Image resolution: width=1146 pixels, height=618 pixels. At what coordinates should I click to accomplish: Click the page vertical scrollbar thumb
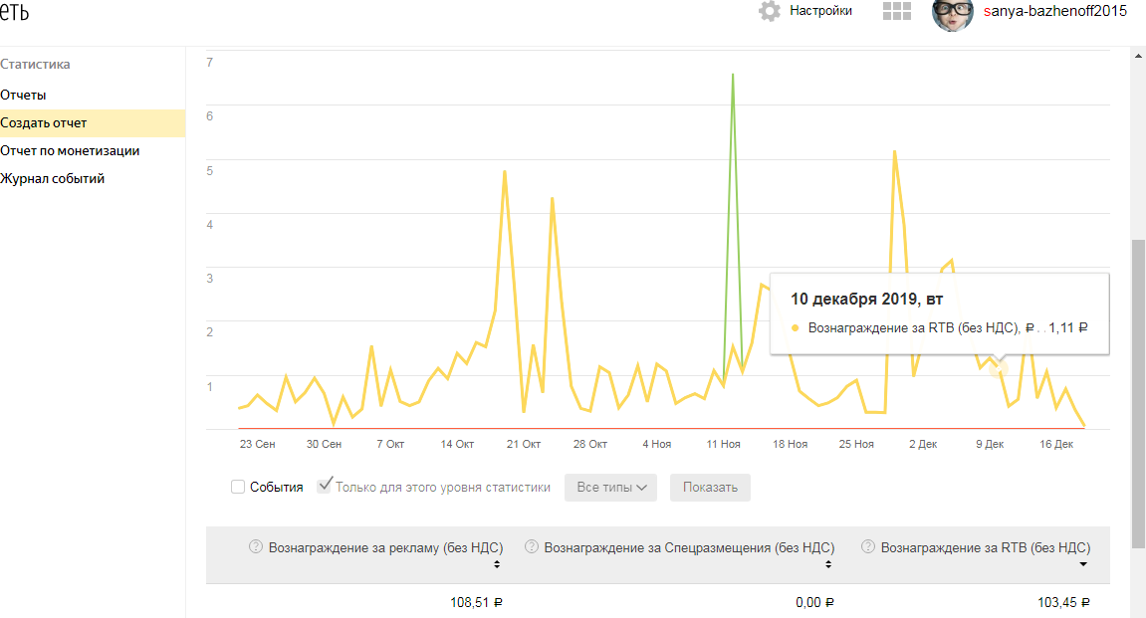(x=1138, y=393)
